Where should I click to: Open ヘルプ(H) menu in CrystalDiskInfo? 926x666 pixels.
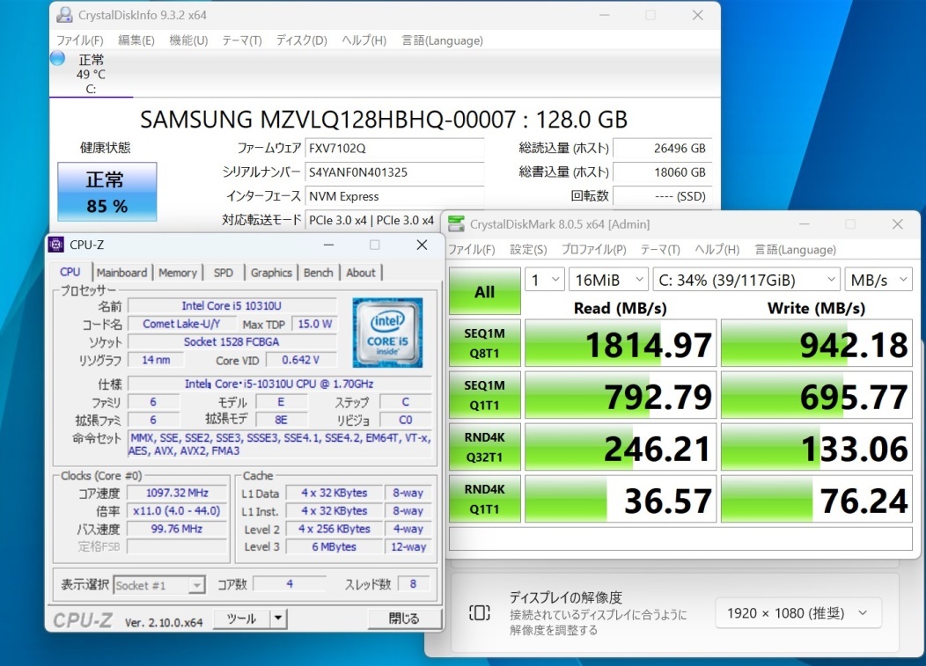click(364, 40)
